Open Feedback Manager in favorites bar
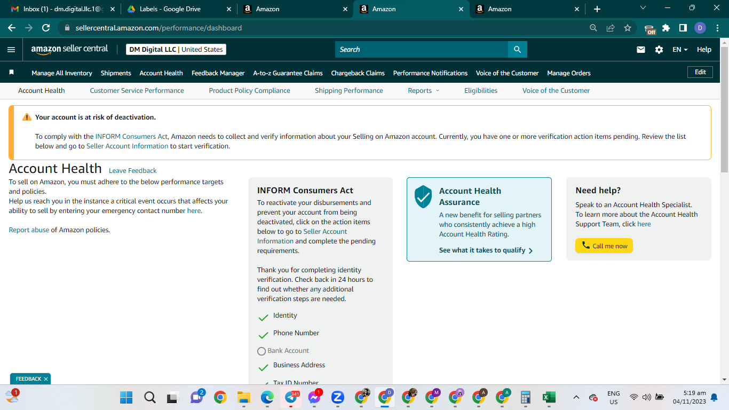 tap(218, 73)
